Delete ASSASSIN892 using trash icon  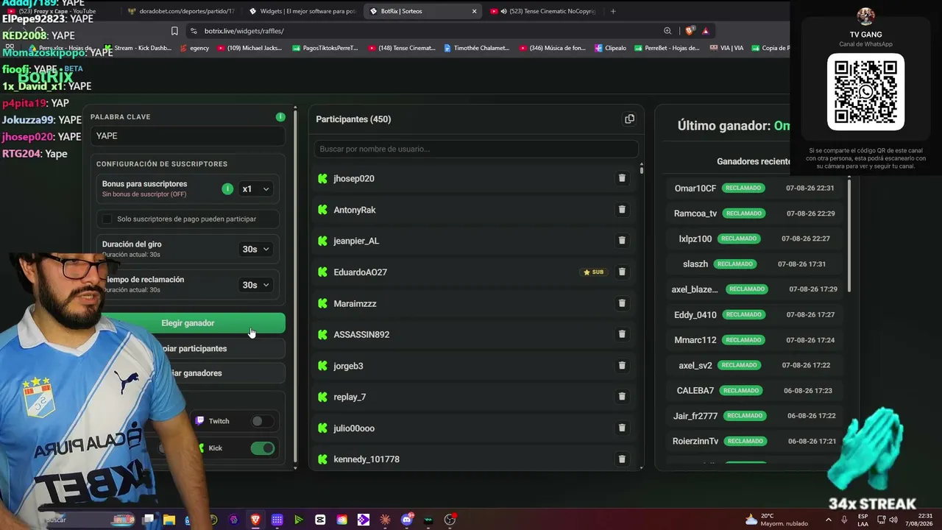tap(622, 334)
